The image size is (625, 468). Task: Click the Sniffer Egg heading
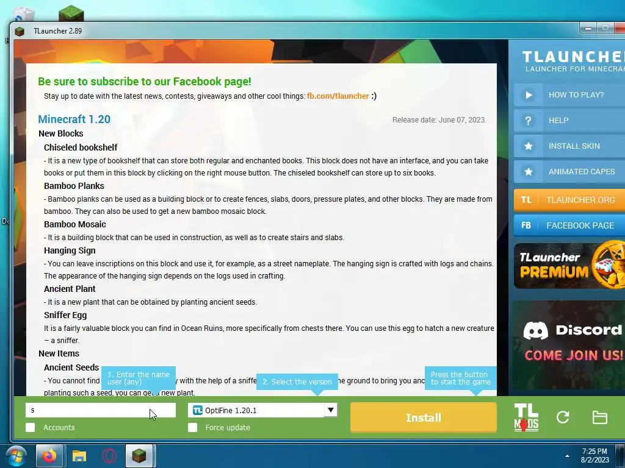pos(65,315)
